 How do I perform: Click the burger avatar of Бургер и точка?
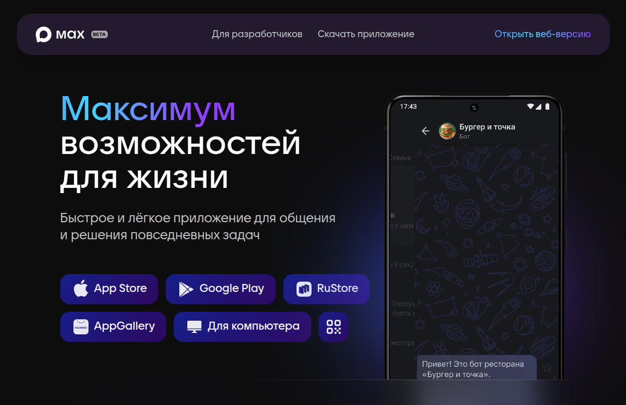447,131
